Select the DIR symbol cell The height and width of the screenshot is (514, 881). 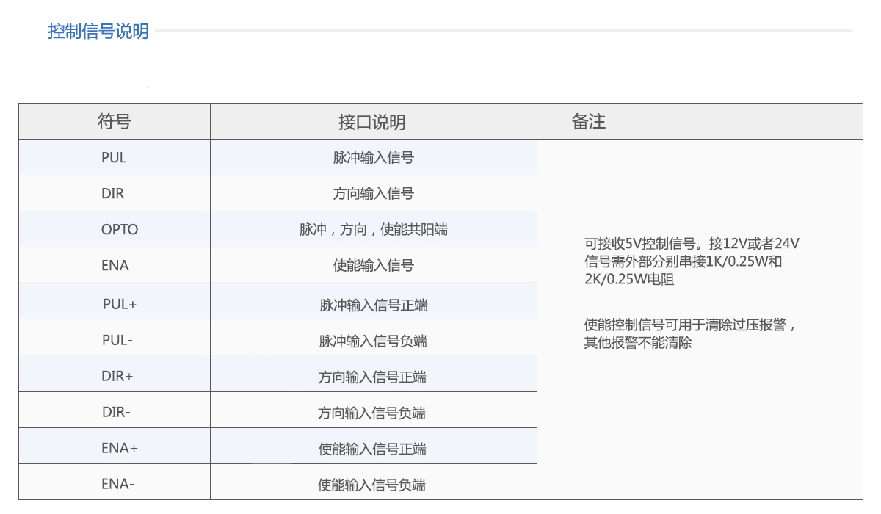point(113,193)
